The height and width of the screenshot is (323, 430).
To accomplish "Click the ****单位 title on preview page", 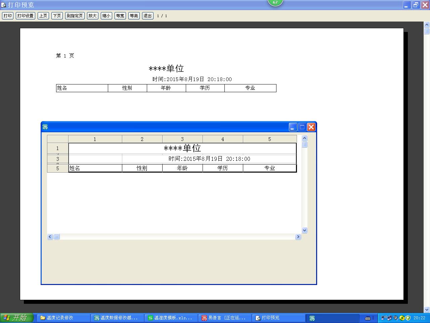I will [166, 69].
